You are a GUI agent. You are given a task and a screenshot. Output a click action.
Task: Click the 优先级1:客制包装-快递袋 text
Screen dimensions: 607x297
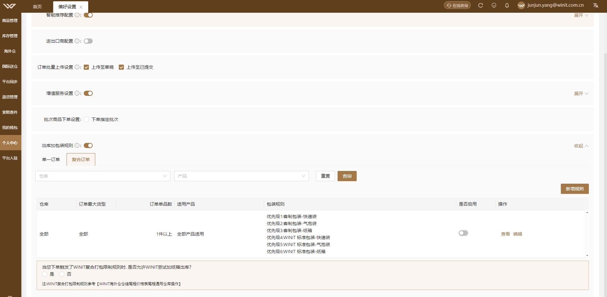(292, 216)
